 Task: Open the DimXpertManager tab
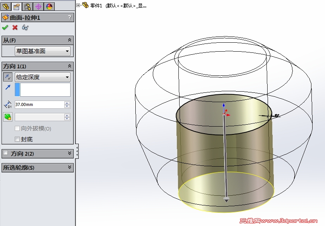pyautogui.click(x=38, y=7)
